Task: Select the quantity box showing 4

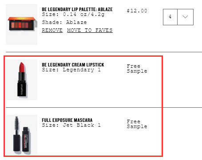Action: pos(170,17)
